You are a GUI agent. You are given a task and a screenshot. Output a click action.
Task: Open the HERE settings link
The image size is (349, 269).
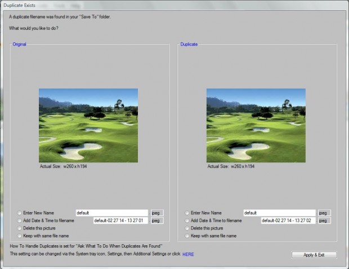[188, 254]
